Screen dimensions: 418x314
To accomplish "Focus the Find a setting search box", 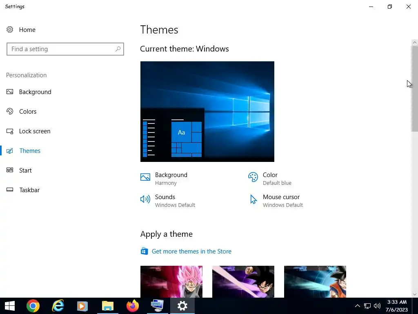I will (x=65, y=49).
